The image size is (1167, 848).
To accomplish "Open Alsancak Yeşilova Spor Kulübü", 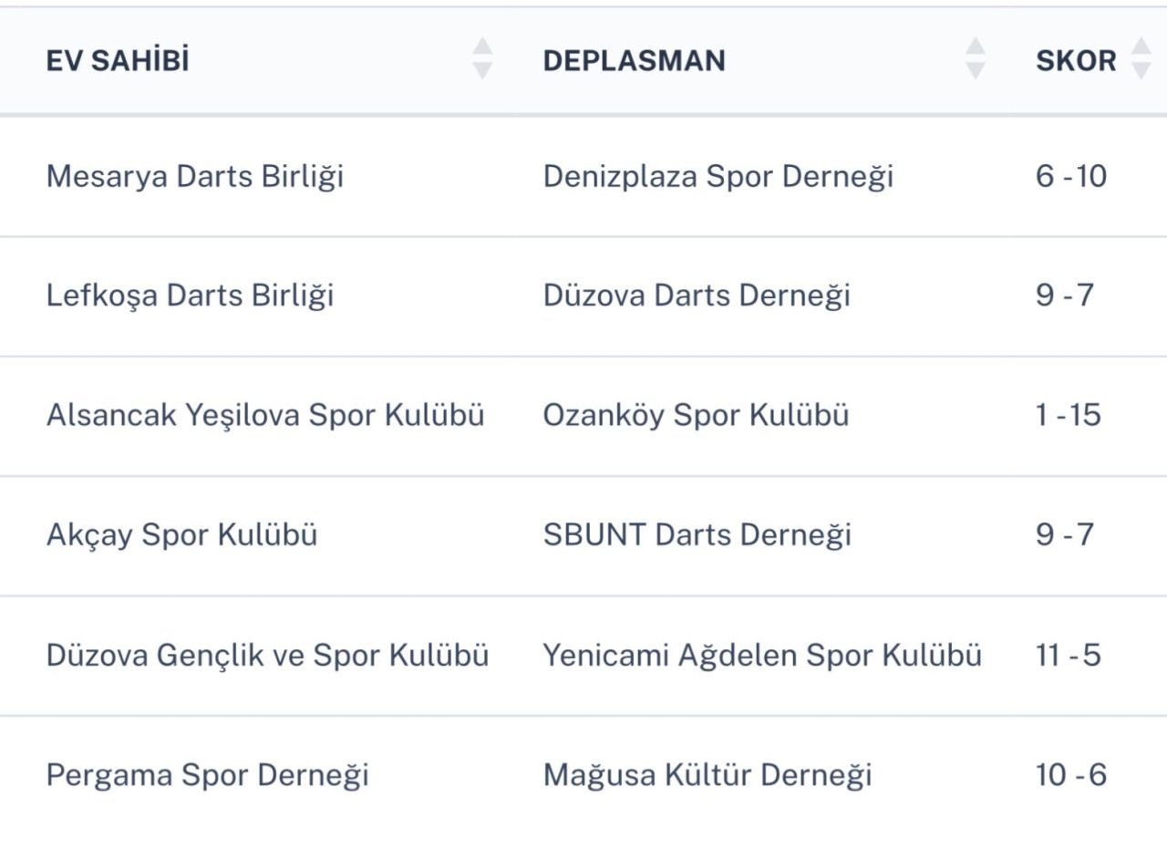I will [265, 416].
